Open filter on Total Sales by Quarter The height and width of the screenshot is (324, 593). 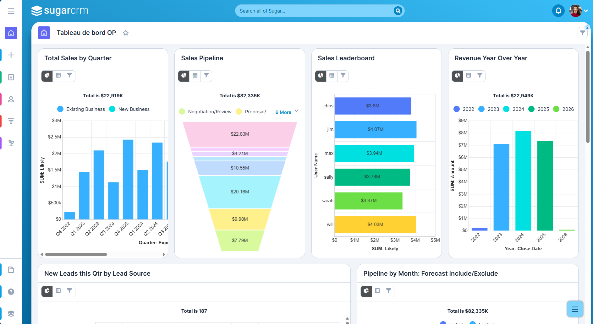pos(69,75)
